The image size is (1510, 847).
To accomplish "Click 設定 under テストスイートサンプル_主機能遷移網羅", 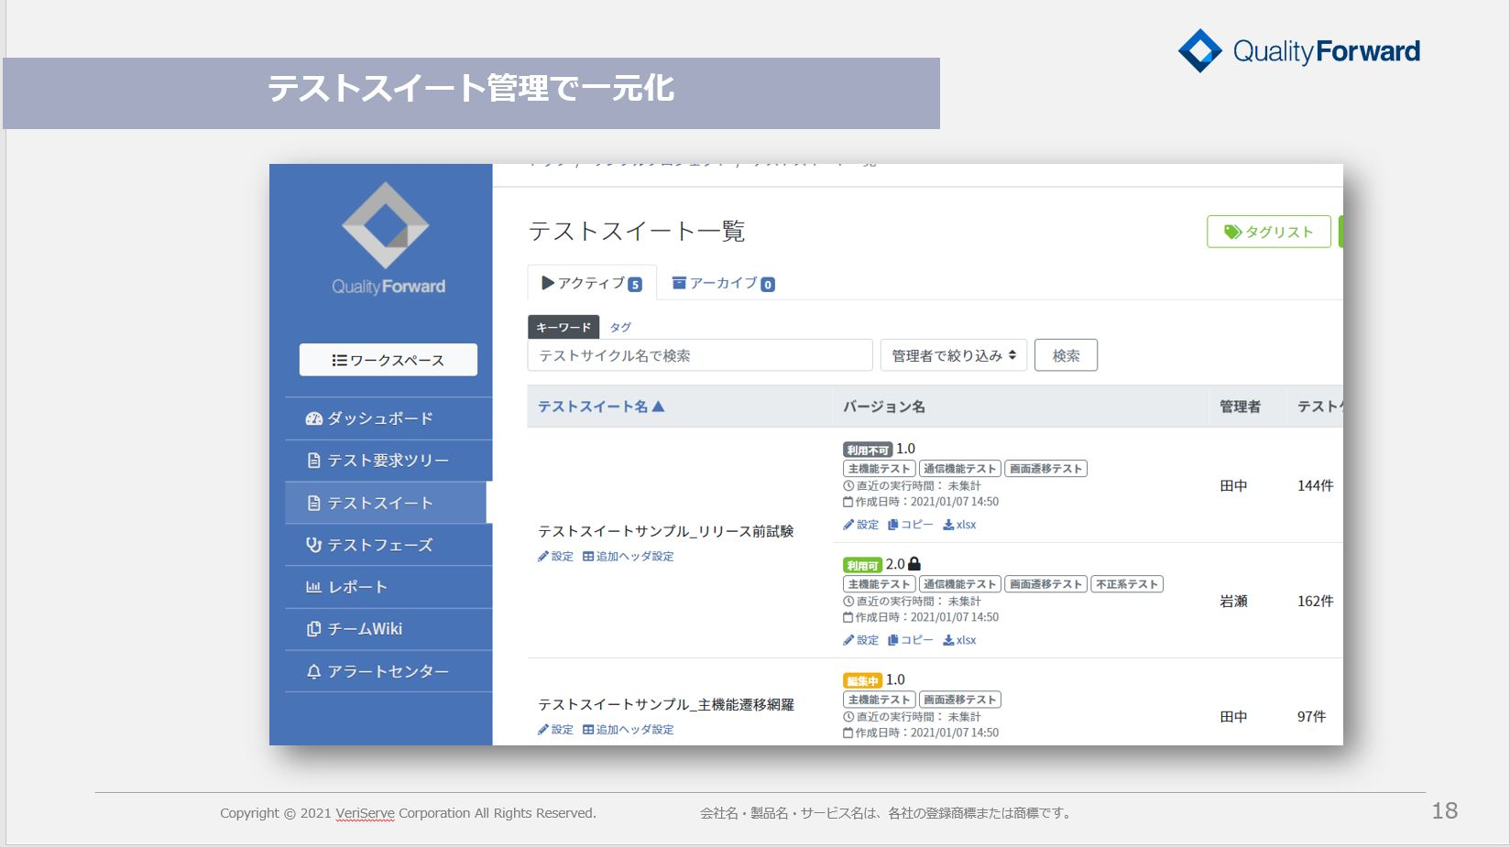I will 555,729.
